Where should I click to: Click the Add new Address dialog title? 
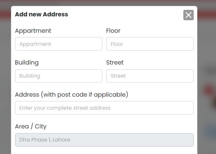pos(42,15)
